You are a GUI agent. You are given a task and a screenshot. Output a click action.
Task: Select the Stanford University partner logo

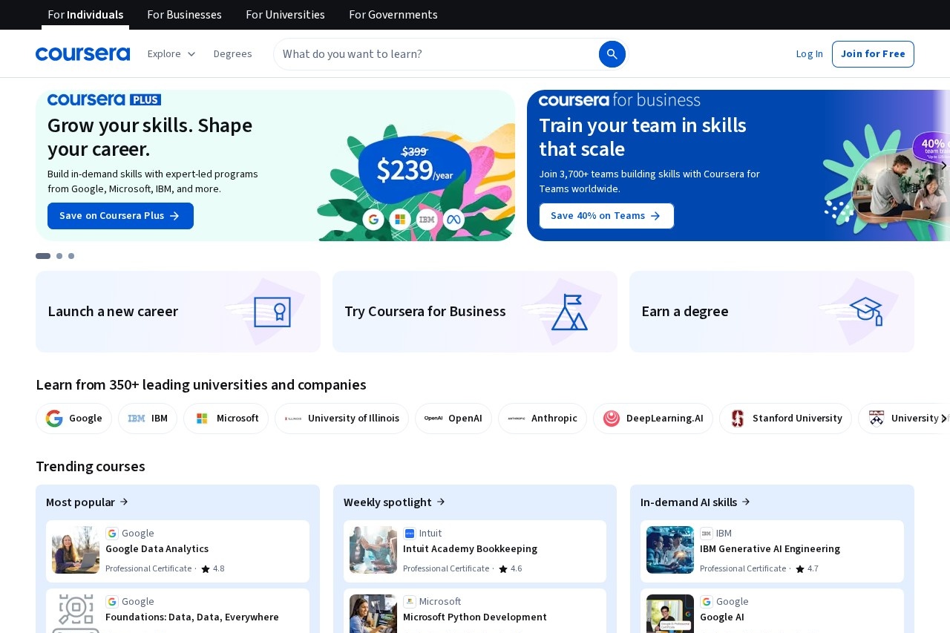[x=784, y=418]
